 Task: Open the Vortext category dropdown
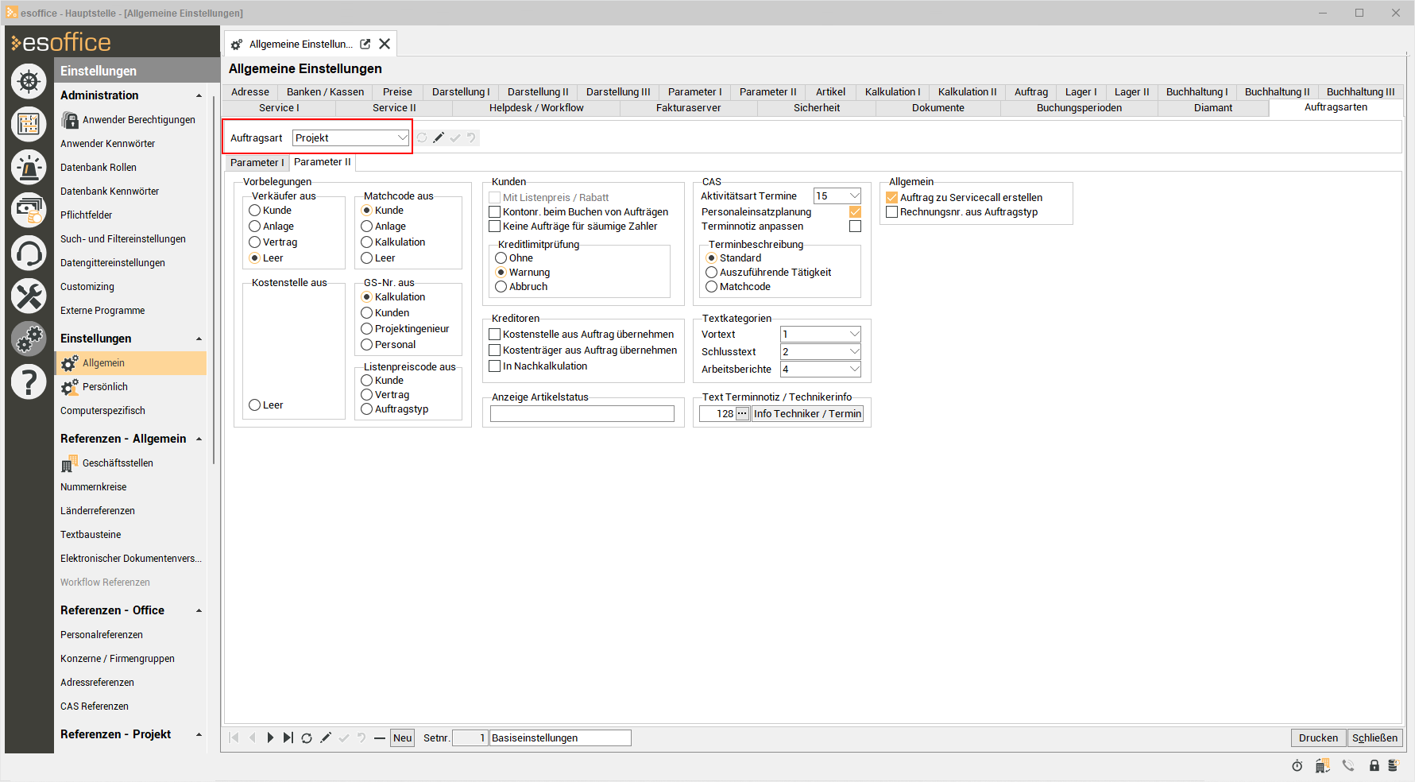coord(855,335)
